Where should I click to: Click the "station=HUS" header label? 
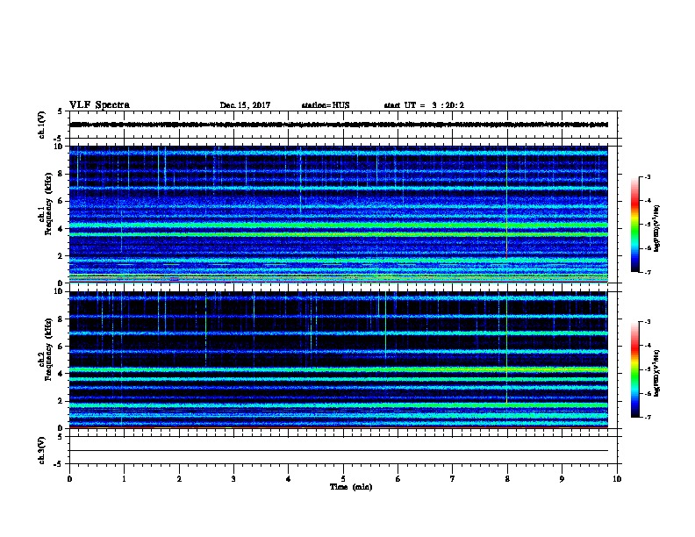326,105
